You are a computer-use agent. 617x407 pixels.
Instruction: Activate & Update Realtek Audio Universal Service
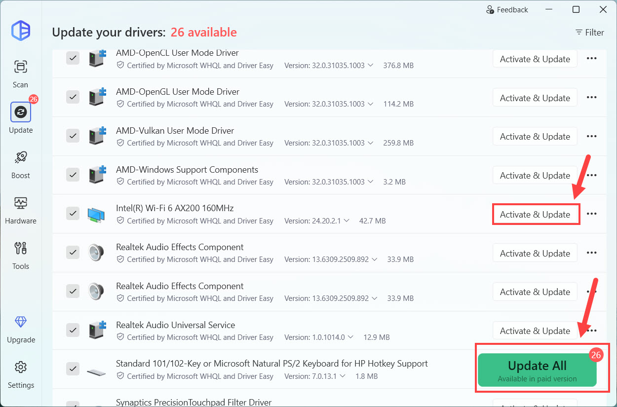coord(535,331)
